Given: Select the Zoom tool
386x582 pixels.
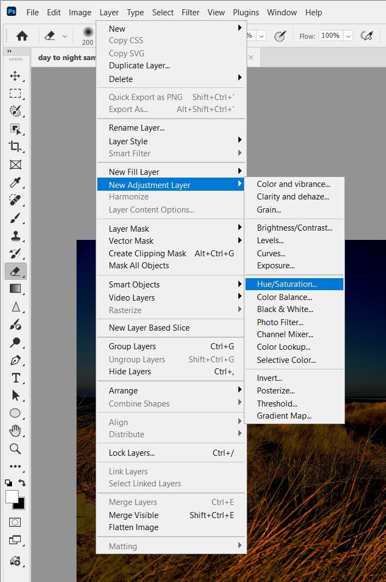Looking at the screenshot, I should pyautogui.click(x=15, y=449).
